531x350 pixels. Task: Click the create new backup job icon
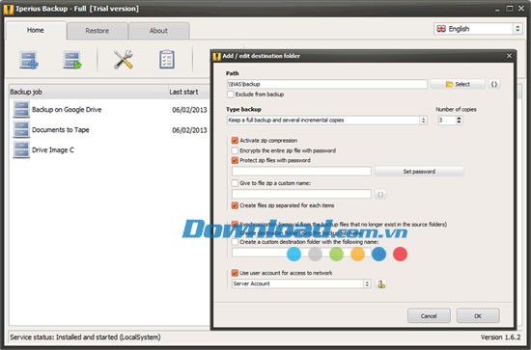point(28,60)
